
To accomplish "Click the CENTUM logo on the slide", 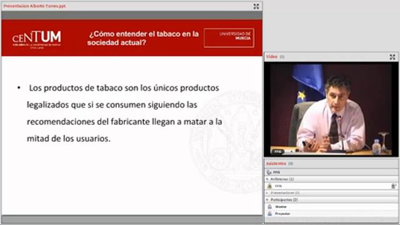I will (x=37, y=39).
